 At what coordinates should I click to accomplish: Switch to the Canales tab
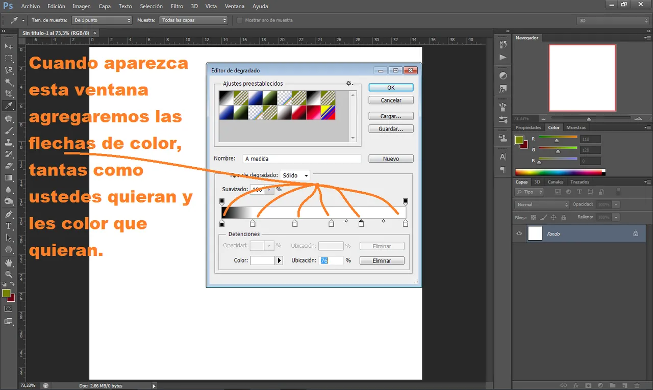[556, 182]
